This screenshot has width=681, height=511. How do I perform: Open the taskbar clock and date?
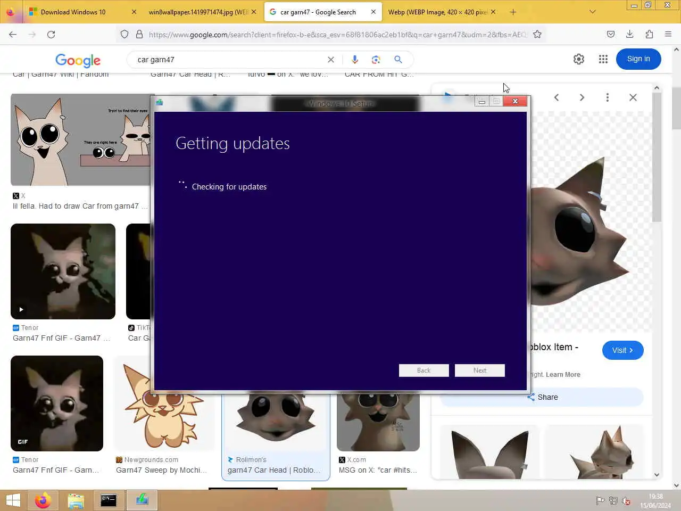tap(655, 500)
